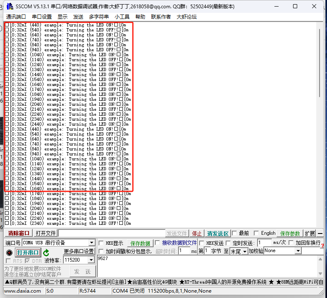Viewport: 327px width, 298px height.
Task: Click the scrolling advertisement ticker text
Action: point(163,282)
